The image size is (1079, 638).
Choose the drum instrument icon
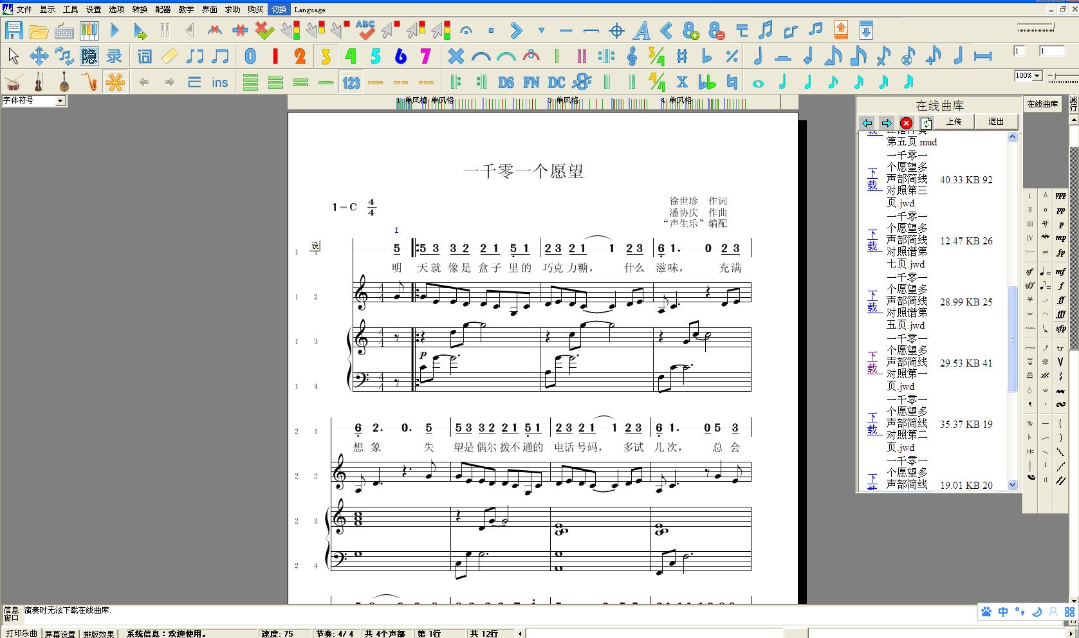click(x=14, y=82)
